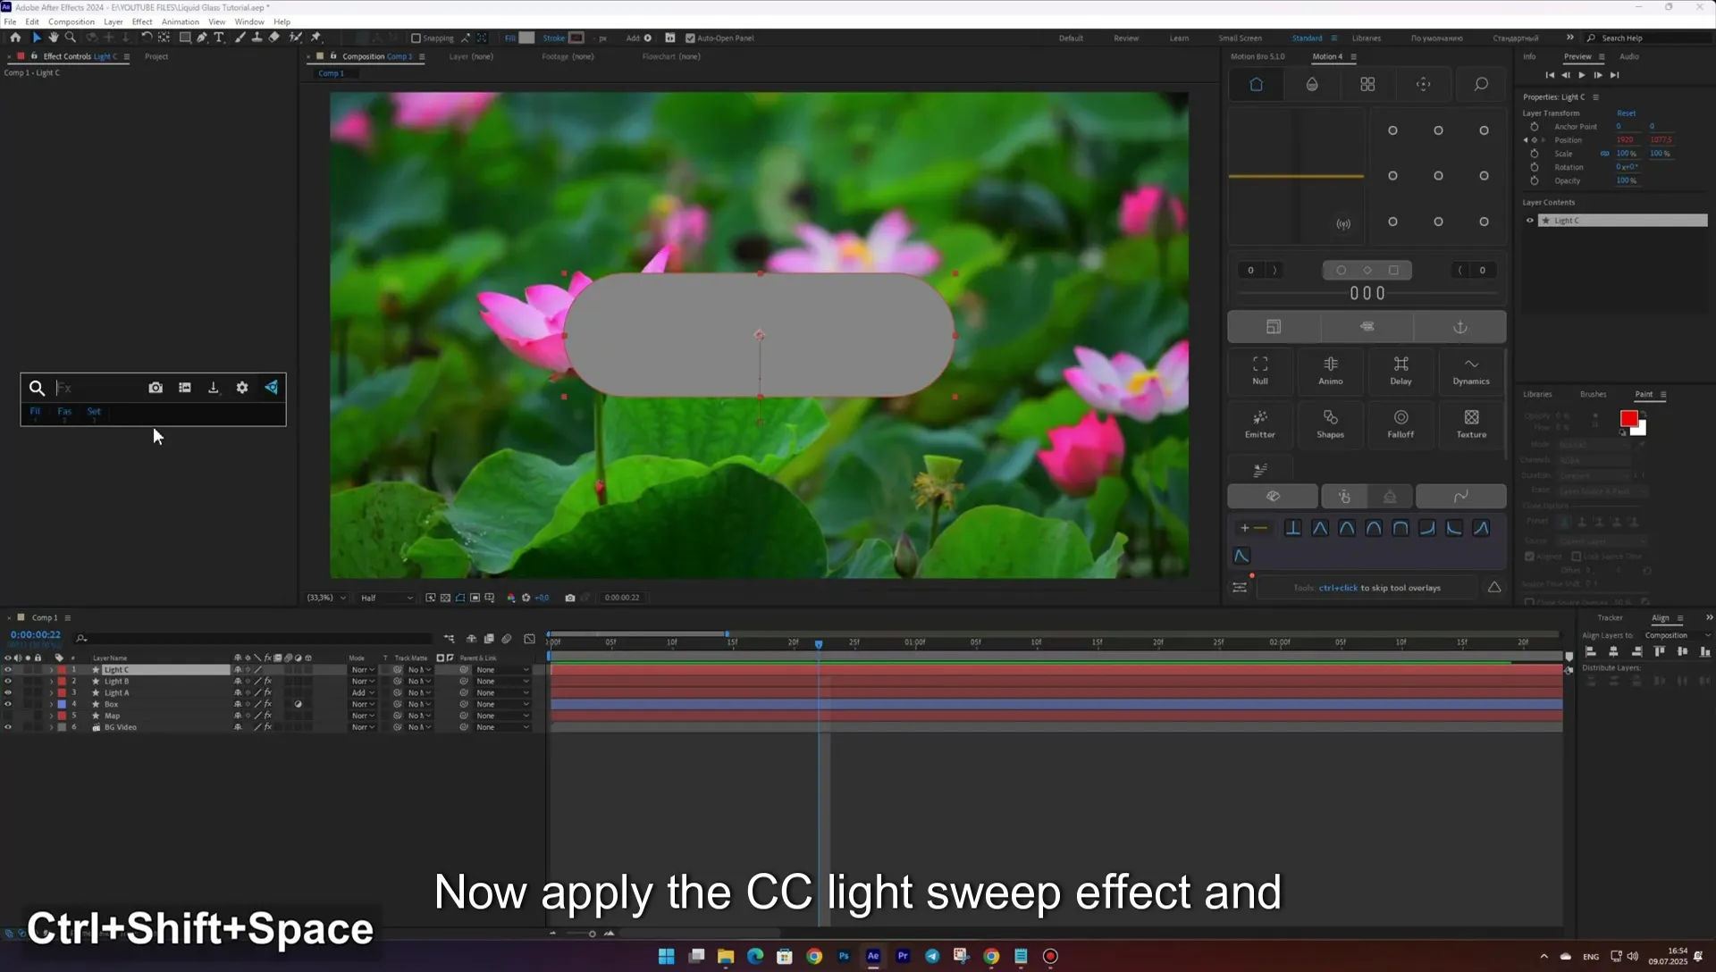Screen dimensions: 1716x972
Task: Open the Effect menu
Action: click(x=142, y=21)
